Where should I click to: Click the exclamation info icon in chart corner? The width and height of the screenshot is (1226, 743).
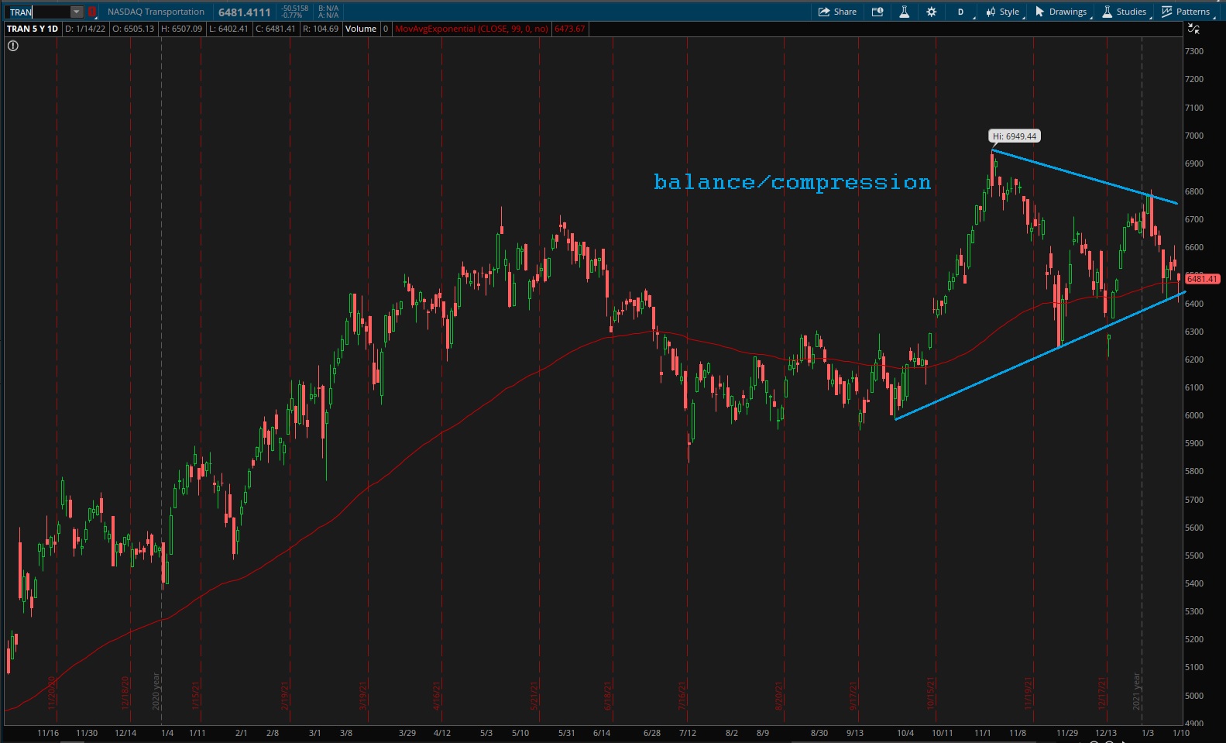pos(12,46)
